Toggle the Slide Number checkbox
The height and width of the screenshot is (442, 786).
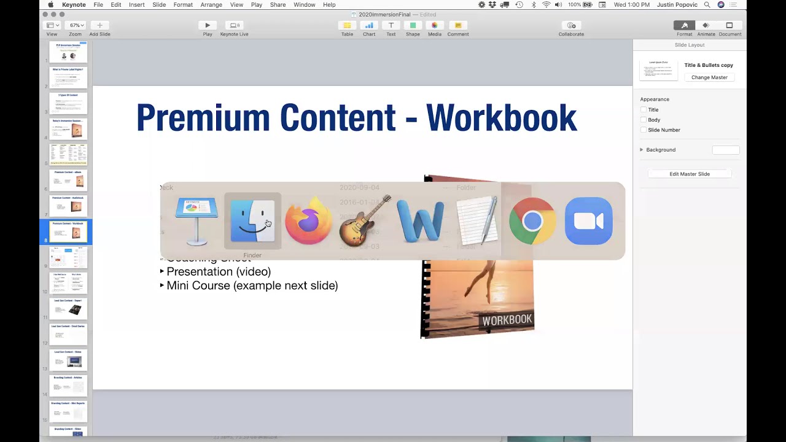644,130
